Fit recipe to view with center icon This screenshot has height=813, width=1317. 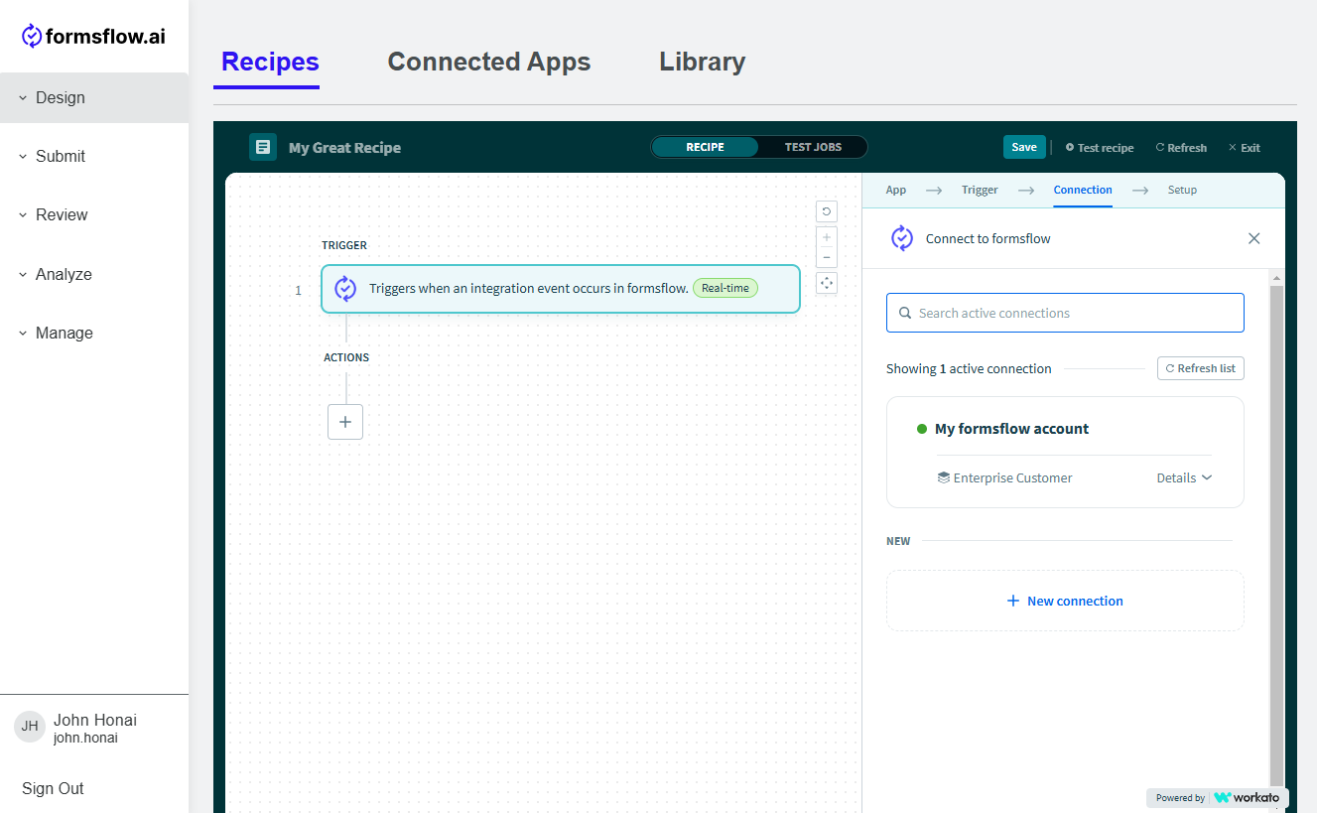pos(827,283)
